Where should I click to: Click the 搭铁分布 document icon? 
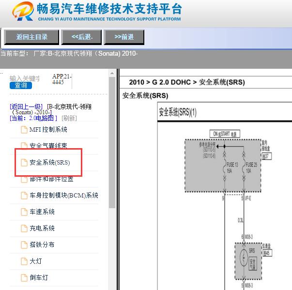pyautogui.click(x=24, y=245)
